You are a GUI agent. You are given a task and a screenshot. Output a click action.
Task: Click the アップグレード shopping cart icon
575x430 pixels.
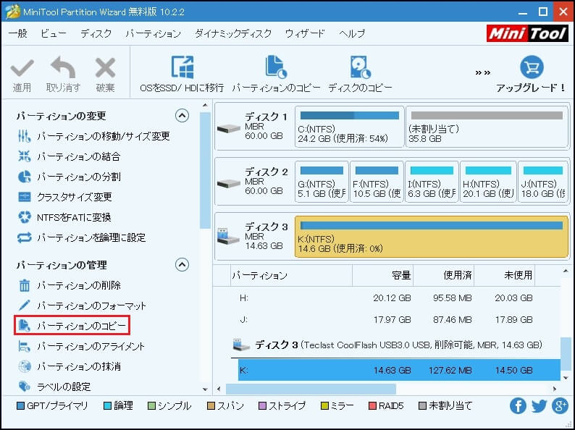(x=532, y=67)
